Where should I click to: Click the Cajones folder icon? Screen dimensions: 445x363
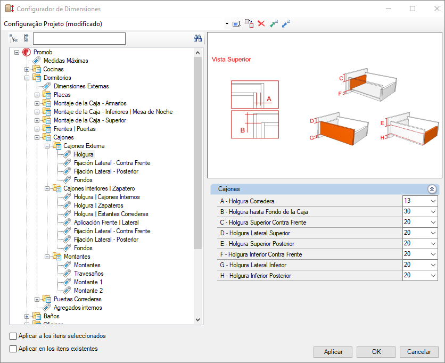[47, 137]
